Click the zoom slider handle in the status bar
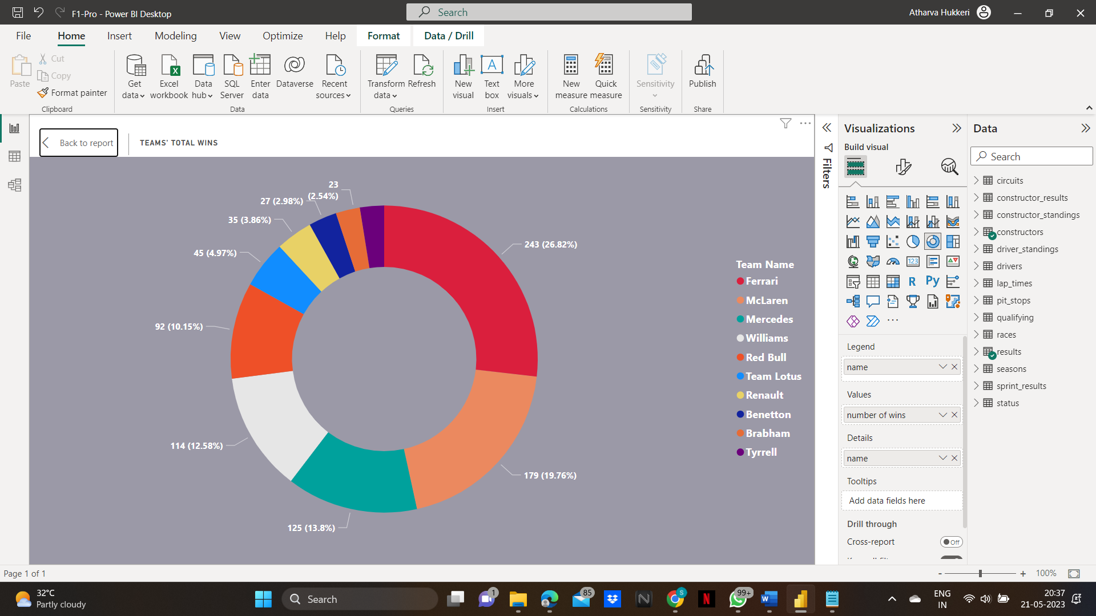Image resolution: width=1096 pixels, height=616 pixels. pyautogui.click(x=980, y=573)
